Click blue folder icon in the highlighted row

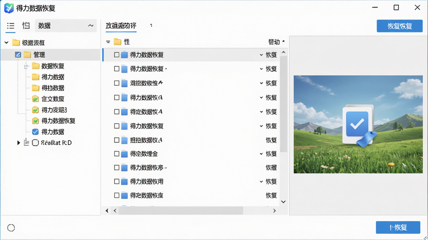(125, 55)
